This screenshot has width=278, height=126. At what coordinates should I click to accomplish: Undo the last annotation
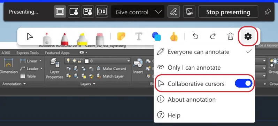(195, 36)
